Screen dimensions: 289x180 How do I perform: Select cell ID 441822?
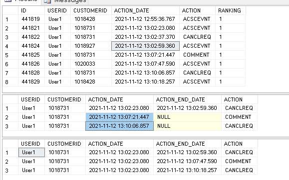(31, 37)
